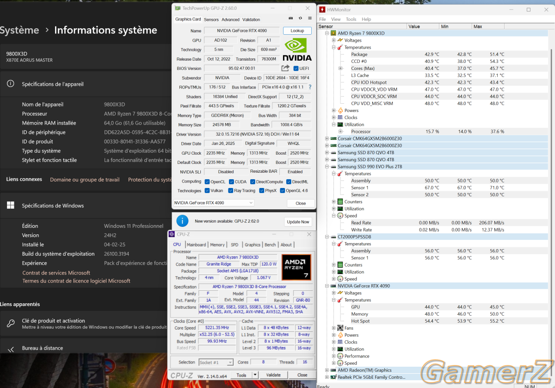
Task: Click the AMD Radeon(TM) Graphics device icon
Action: [333, 370]
